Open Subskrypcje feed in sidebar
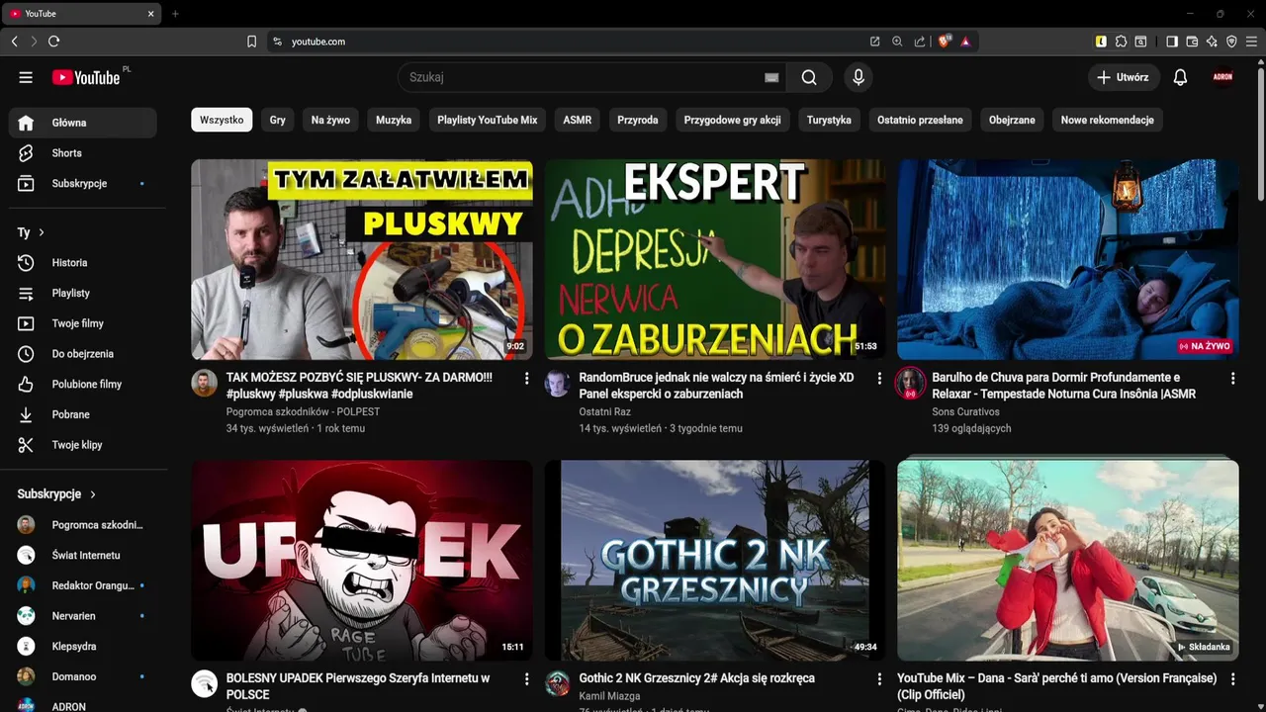 pyautogui.click(x=83, y=183)
